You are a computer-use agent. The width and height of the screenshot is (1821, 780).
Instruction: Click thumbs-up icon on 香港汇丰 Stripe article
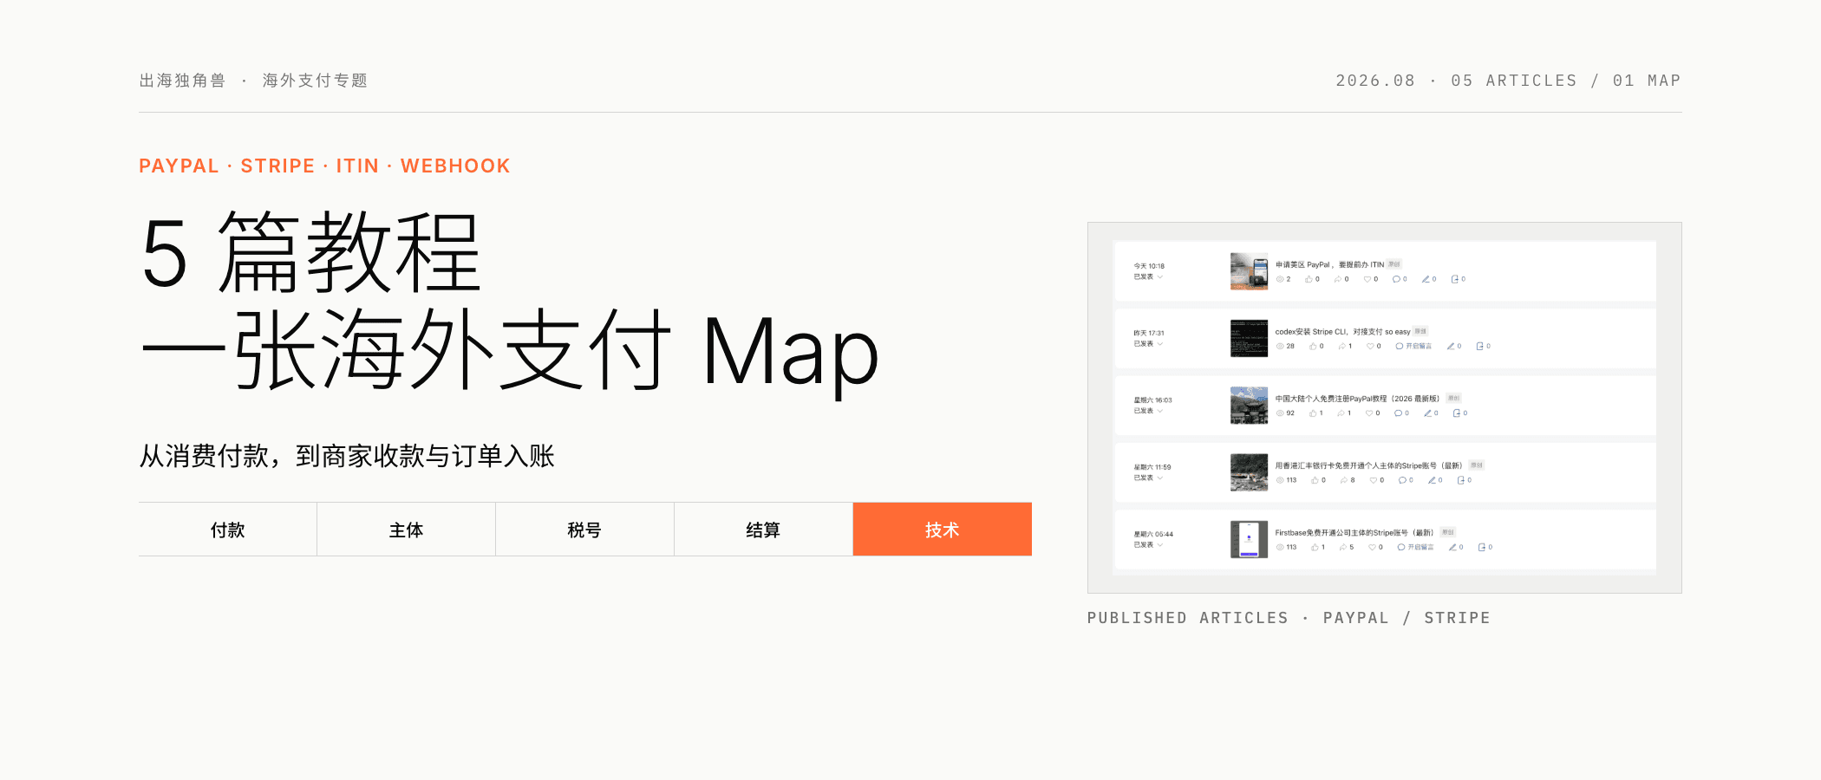1315,480
